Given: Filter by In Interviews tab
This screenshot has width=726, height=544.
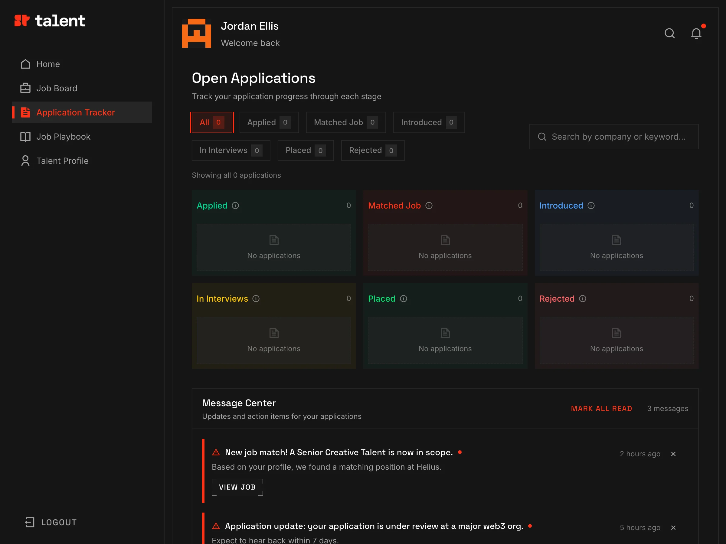Looking at the screenshot, I should click(231, 151).
